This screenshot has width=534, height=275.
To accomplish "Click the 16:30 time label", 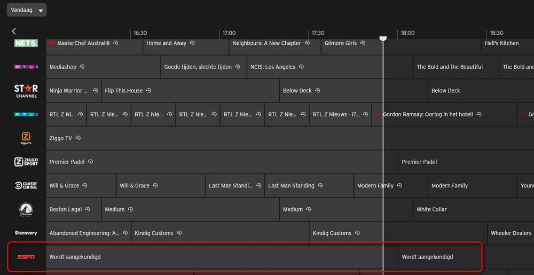I will click(x=140, y=33).
